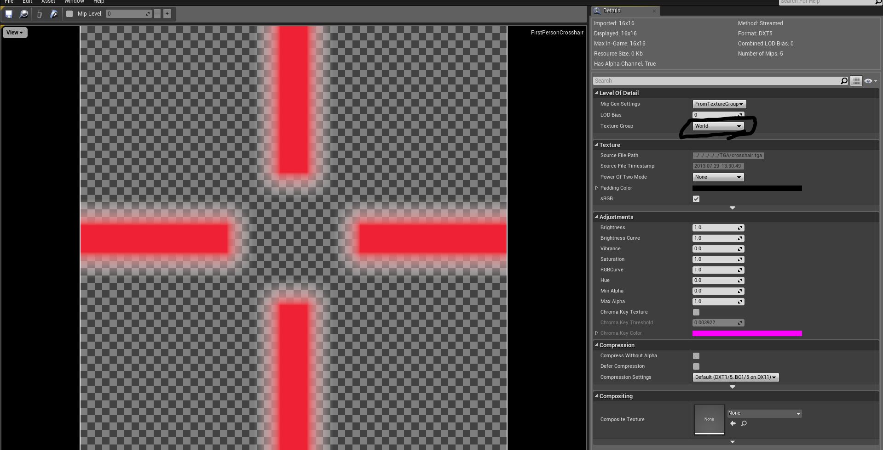The width and height of the screenshot is (883, 450).
Task: Click the black Padding Color swatch
Action: [747, 188]
